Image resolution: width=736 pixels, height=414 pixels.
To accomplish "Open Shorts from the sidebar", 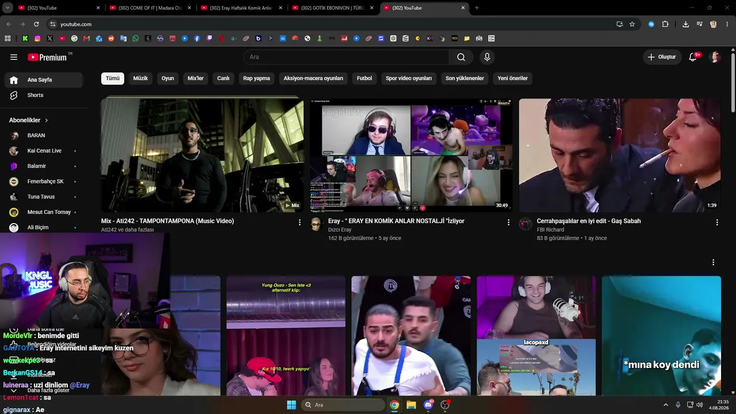I will (44, 95).
